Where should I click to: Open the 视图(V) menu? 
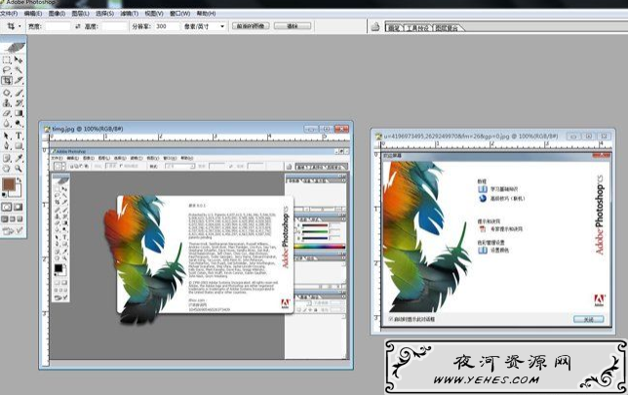pos(154,14)
